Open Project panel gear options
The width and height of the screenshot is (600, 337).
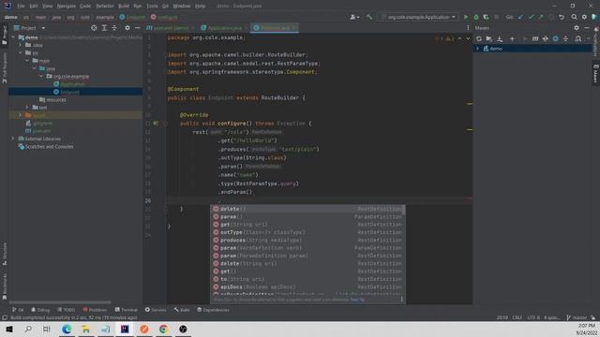(x=127, y=28)
